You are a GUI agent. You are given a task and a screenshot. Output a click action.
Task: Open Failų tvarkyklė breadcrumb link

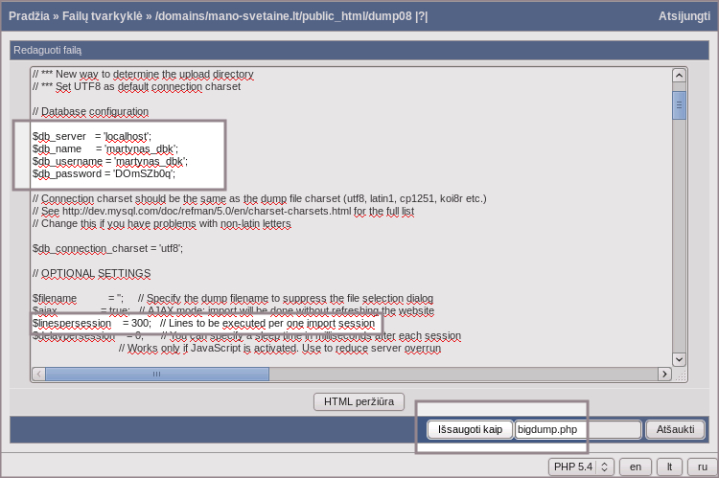pyautogui.click(x=105, y=16)
